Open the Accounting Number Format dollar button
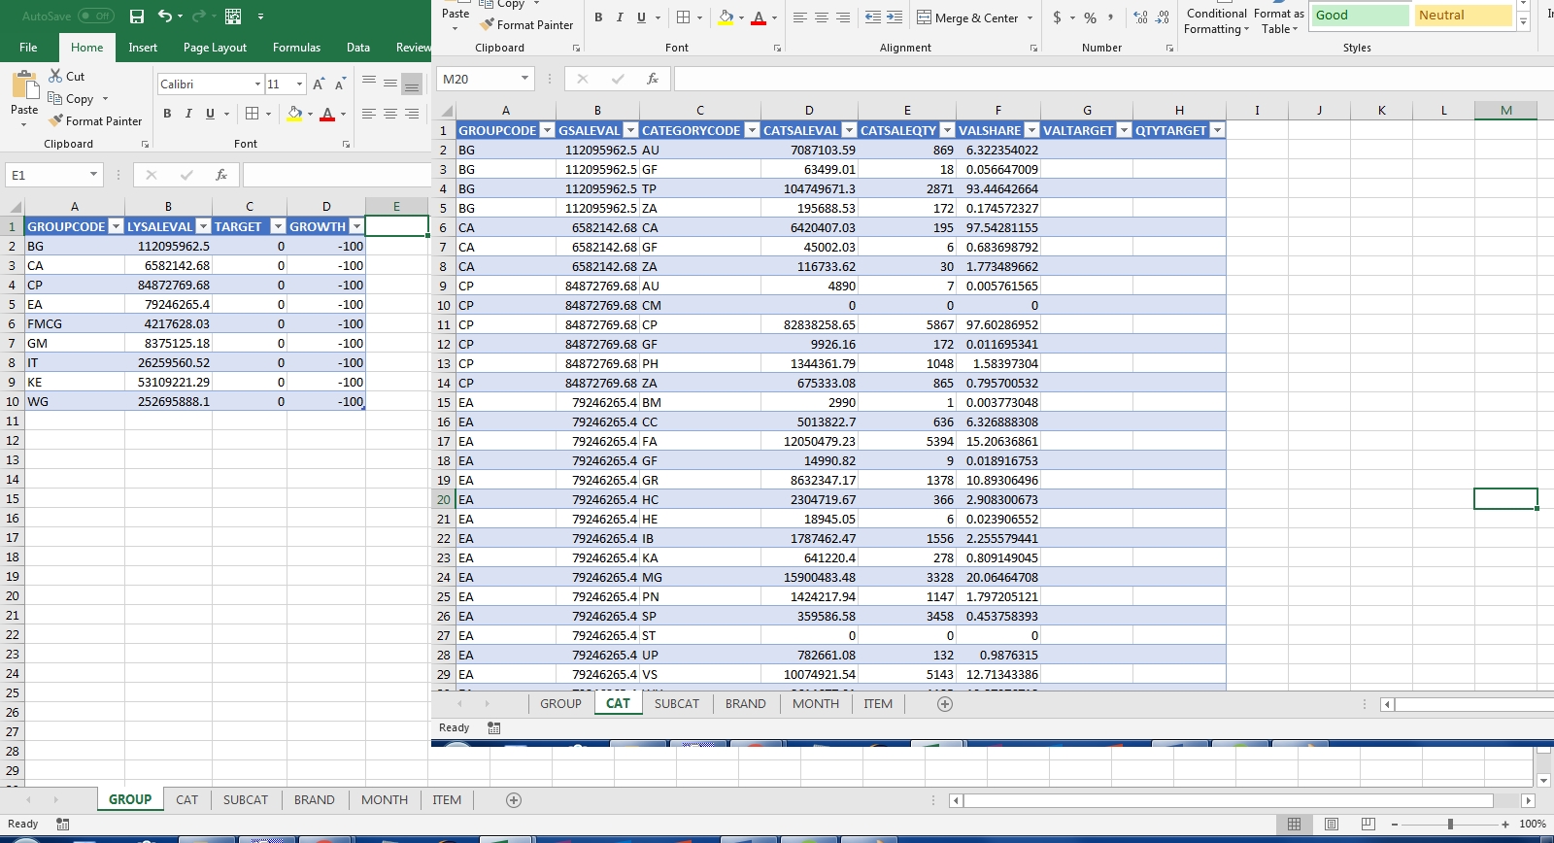 coord(1057,17)
